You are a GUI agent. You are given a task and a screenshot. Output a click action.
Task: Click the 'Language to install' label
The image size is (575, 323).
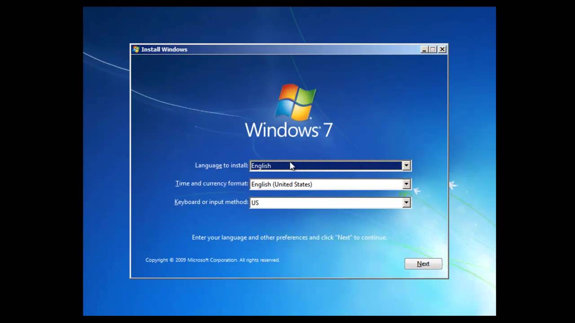(x=221, y=166)
